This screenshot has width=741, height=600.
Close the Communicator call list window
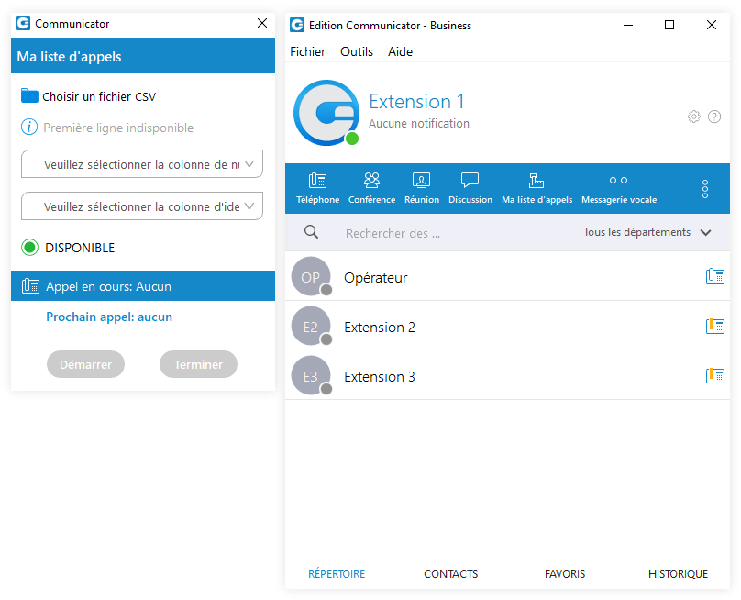point(262,23)
